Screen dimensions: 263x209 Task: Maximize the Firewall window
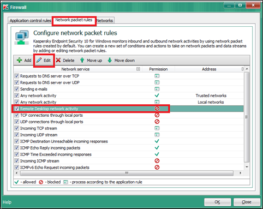tap(240, 5)
